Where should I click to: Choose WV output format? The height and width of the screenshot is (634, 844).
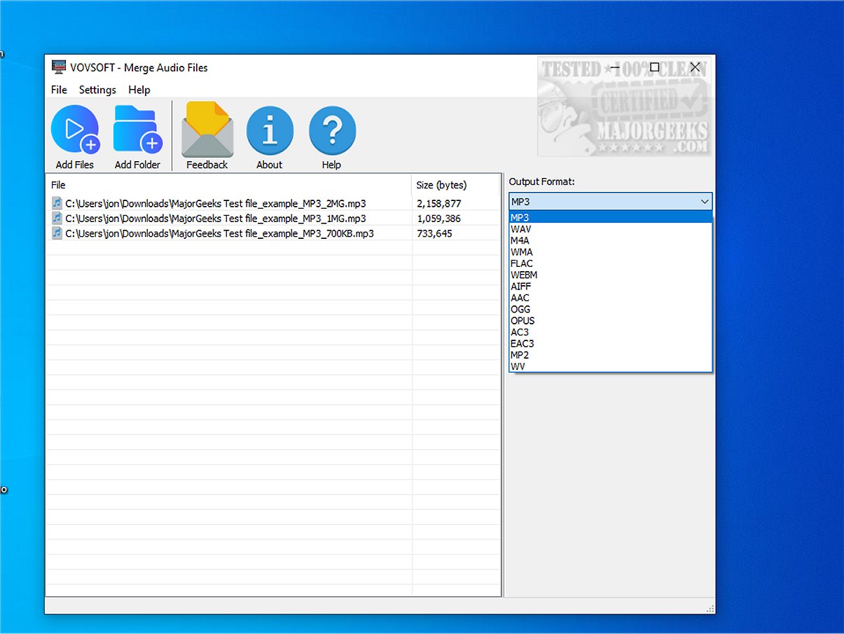click(x=611, y=366)
